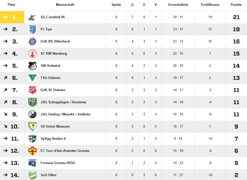
Task: Open the DJK SF Dülmen red logo
Action: coord(33,90)
